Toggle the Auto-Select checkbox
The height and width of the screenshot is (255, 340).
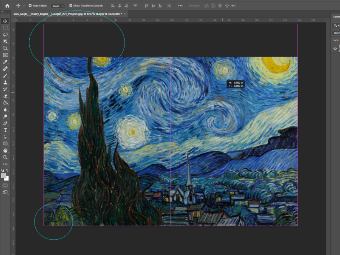(30, 6)
